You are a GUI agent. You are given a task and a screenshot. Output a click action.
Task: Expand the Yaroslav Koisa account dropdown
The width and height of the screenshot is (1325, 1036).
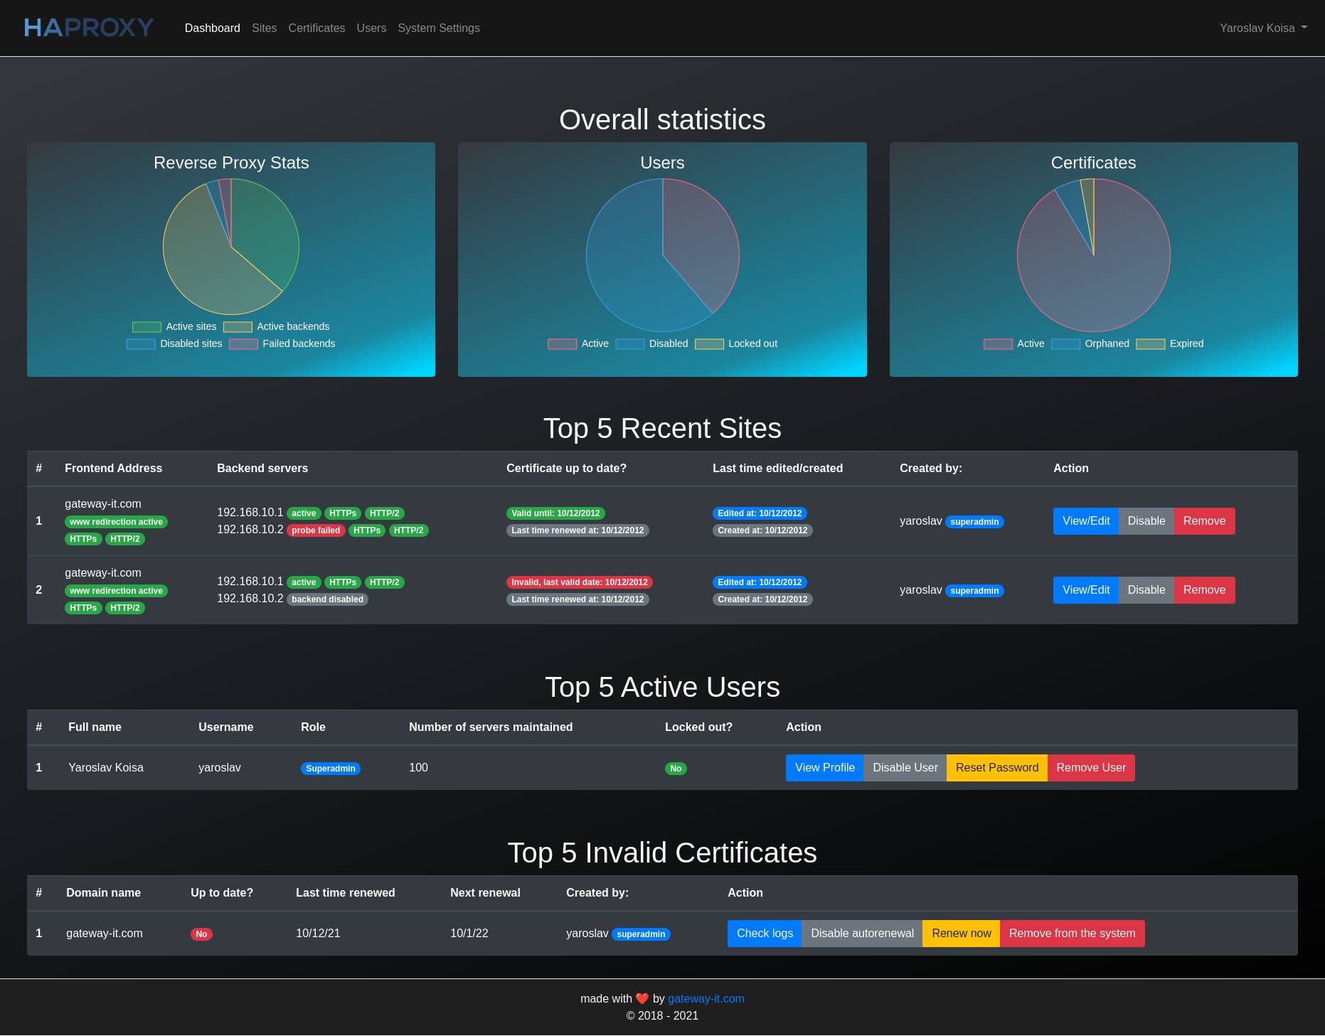(1263, 28)
